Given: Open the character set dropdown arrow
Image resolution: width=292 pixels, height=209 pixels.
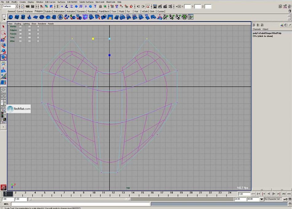Looking at the screenshot, I should 262,199.
